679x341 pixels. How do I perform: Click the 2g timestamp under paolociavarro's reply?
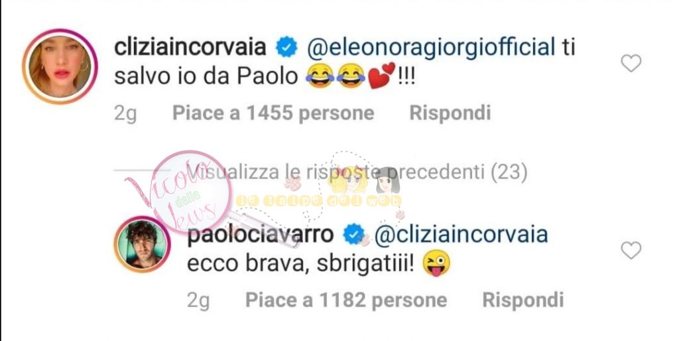point(198,301)
